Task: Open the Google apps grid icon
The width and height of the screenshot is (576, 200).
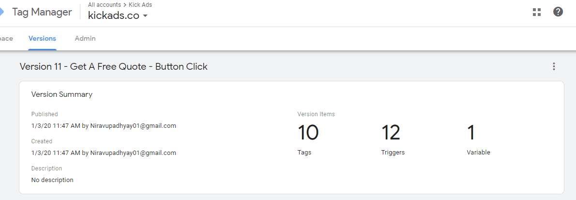Action: [537, 12]
